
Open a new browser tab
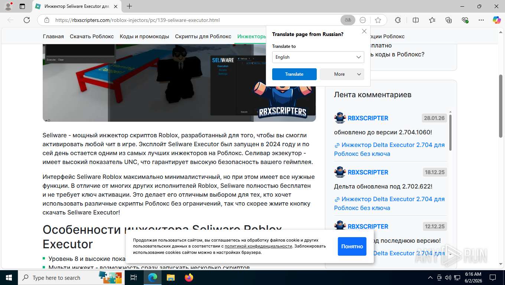click(x=129, y=6)
